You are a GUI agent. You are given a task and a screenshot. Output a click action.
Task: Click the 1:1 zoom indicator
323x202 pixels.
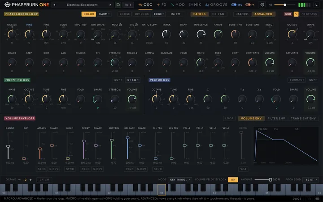[x=309, y=199]
